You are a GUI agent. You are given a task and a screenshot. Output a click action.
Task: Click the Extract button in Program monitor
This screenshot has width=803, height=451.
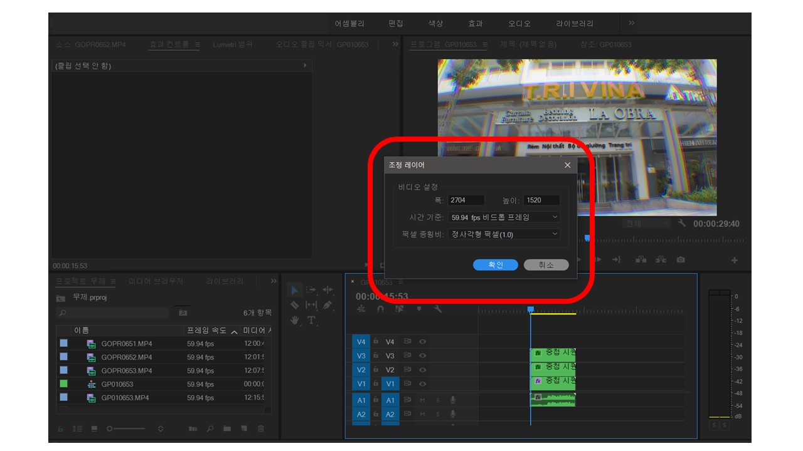(x=661, y=260)
